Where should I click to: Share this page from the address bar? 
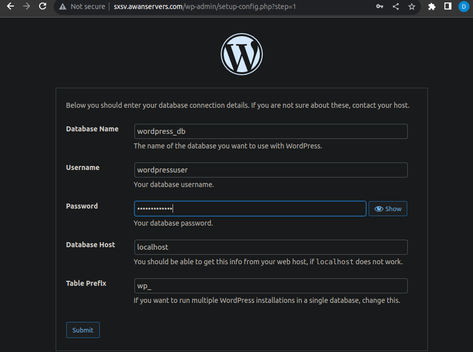(396, 7)
